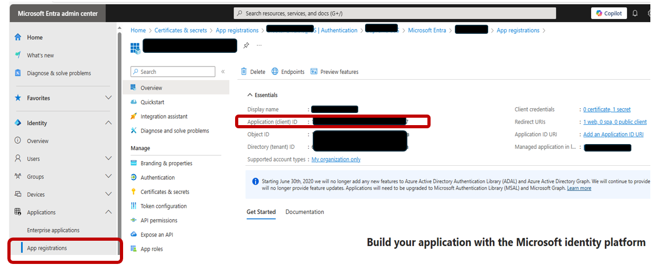Open What's new sparkle icon
This screenshot has height=265, width=653.
tap(18, 55)
